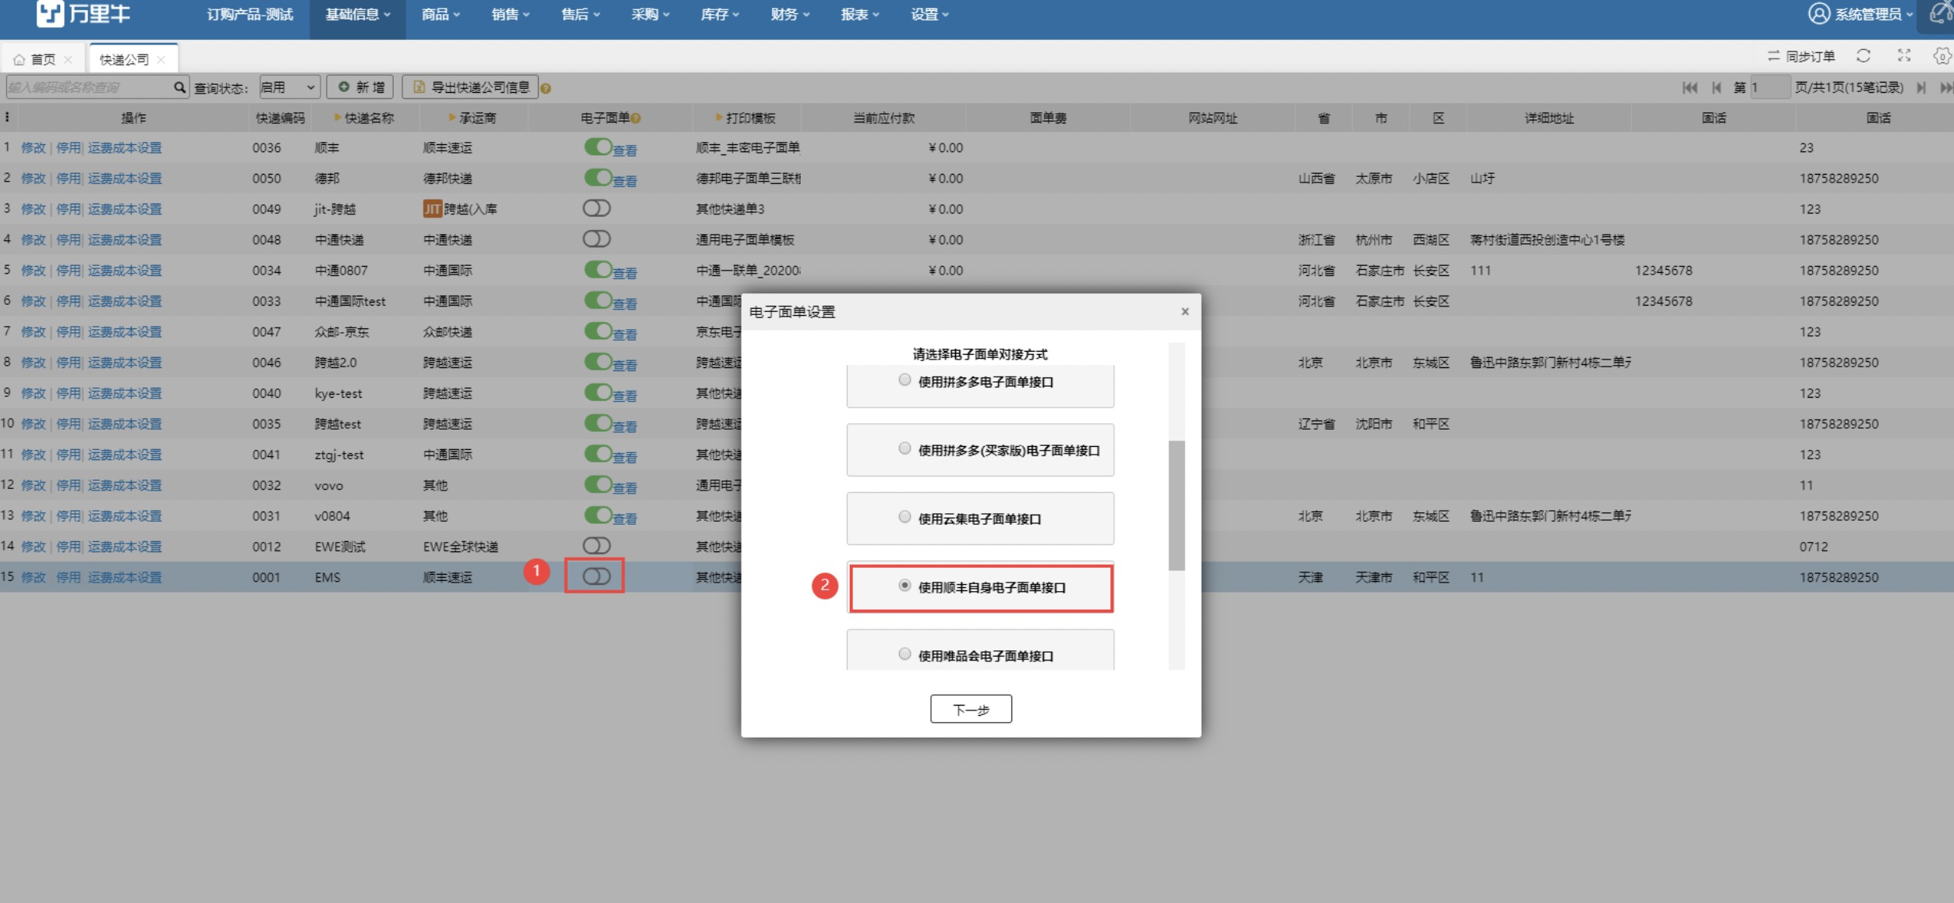Expand the 商品 menu
This screenshot has height=903, width=1954.
[x=441, y=14]
